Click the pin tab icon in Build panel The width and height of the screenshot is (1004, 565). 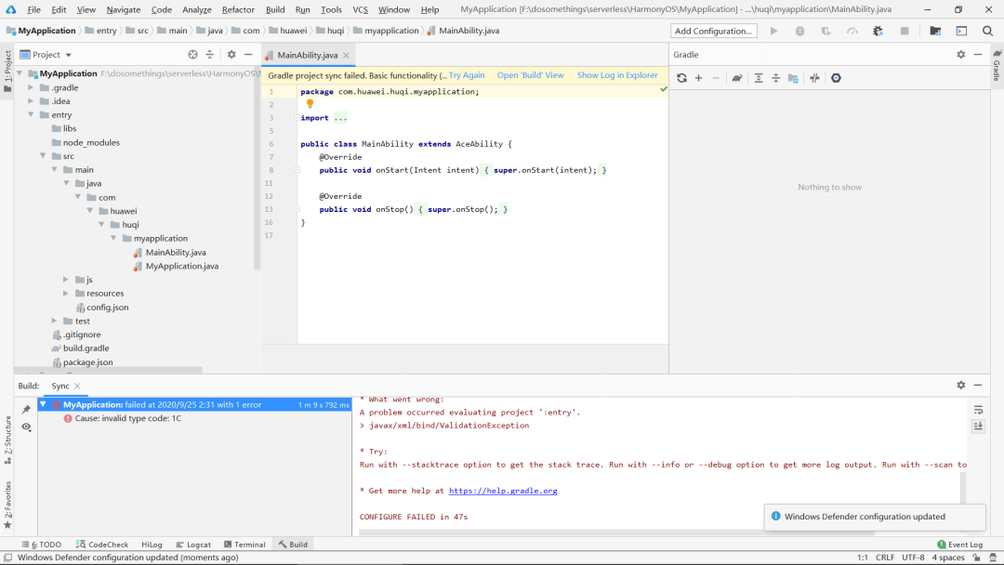click(26, 410)
